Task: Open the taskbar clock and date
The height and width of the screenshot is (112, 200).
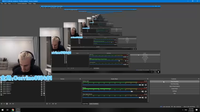Action: tap(191, 110)
